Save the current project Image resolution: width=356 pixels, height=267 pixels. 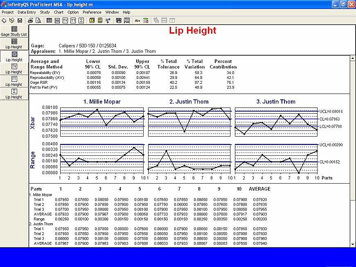coord(19,20)
